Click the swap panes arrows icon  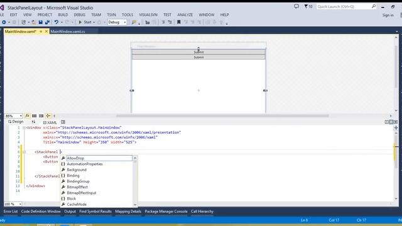pos(33,122)
